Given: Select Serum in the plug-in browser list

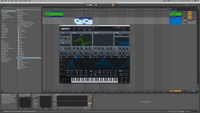Looking at the screenshot, I should [x=29, y=58].
